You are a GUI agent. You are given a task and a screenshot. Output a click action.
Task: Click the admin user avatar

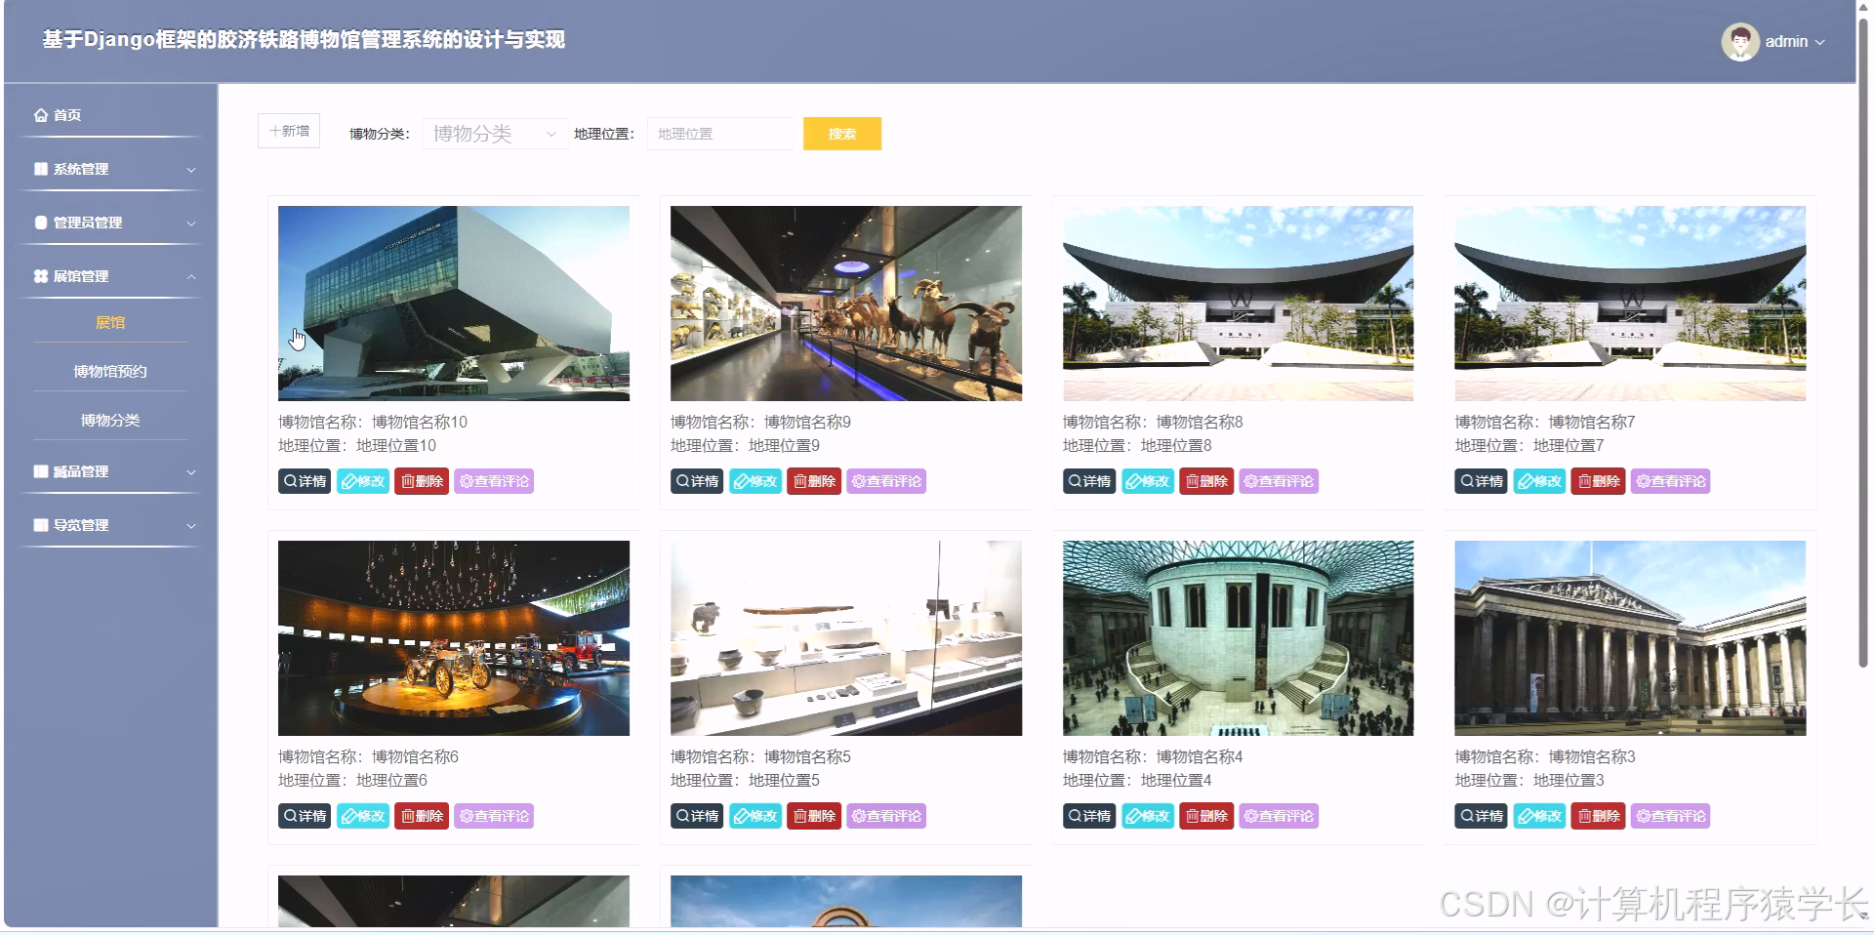(1739, 41)
